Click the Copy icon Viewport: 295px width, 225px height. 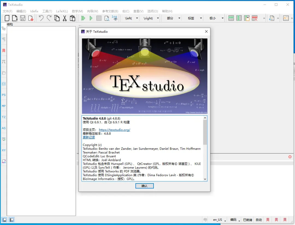point(57,18)
